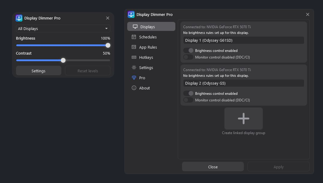
Task: Click the Reset levels button
Action: coord(88,71)
